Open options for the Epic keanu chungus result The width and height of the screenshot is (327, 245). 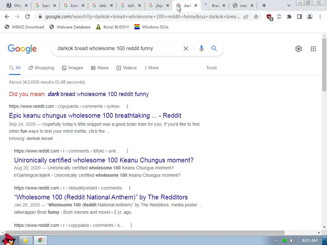127,106
